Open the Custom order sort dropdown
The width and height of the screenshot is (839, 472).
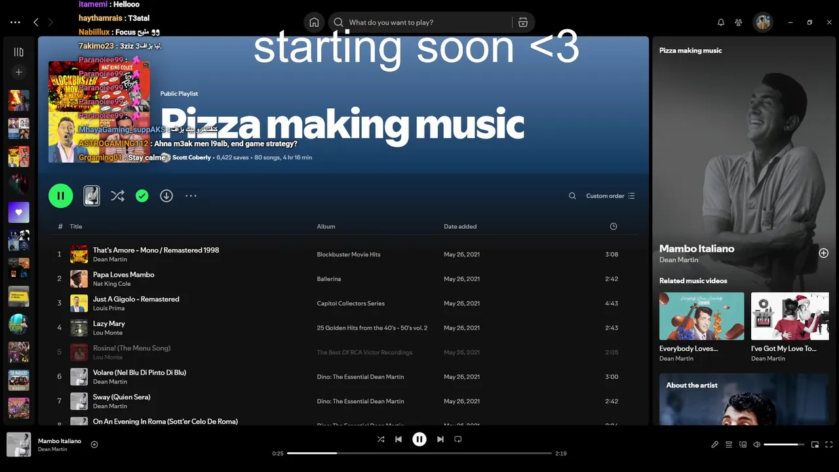click(x=610, y=195)
